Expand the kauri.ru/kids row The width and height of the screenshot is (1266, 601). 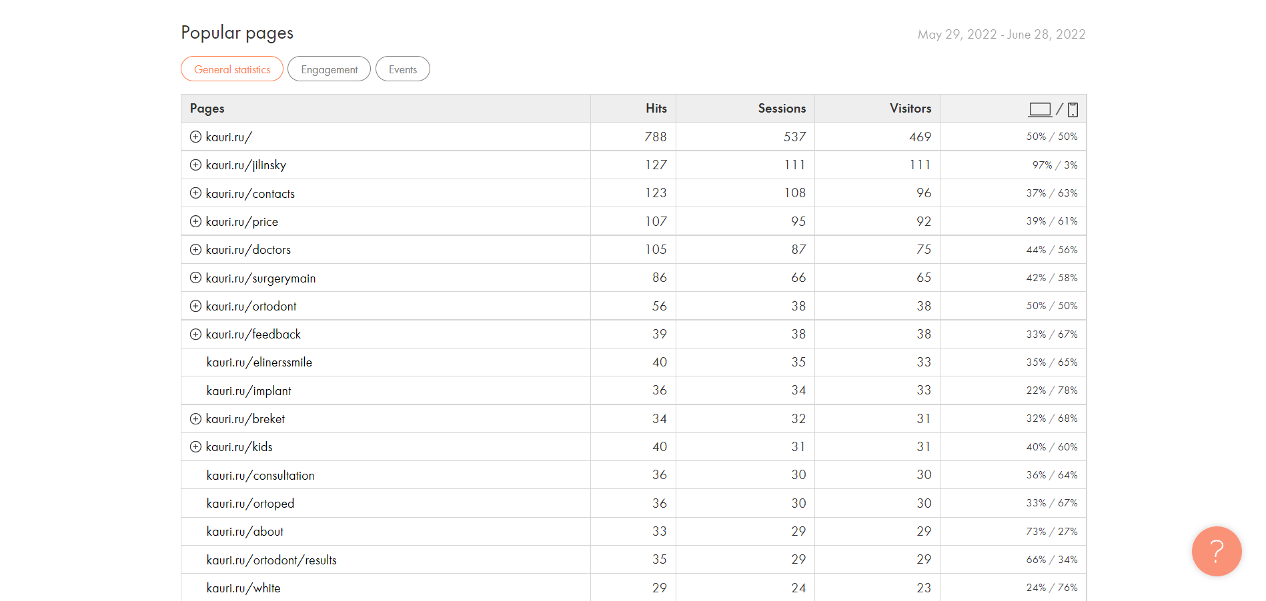click(x=195, y=447)
